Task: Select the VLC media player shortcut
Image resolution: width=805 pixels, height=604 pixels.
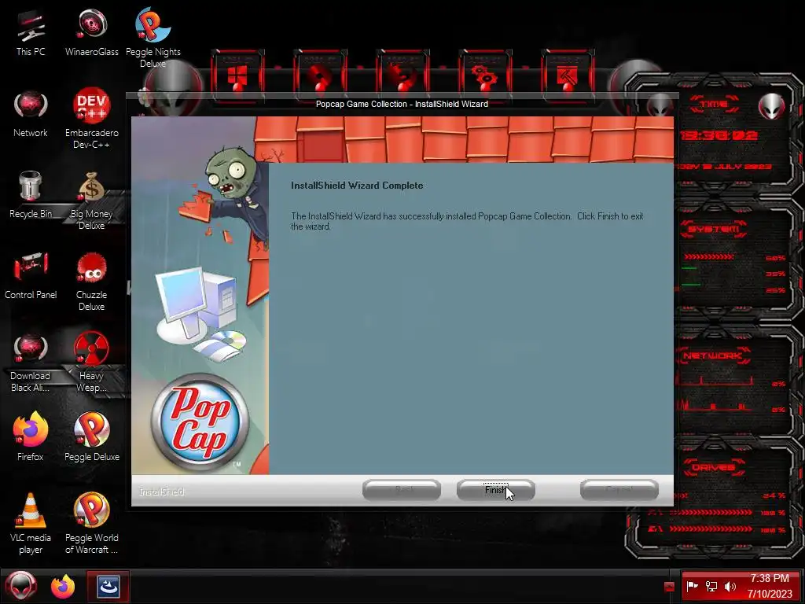Action: coord(31,524)
